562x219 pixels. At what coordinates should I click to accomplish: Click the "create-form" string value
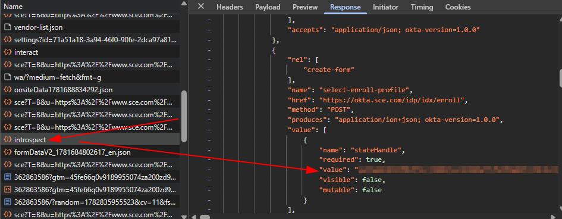click(x=329, y=70)
